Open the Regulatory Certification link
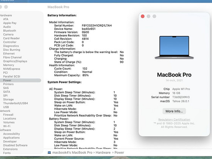 coord(174,120)
